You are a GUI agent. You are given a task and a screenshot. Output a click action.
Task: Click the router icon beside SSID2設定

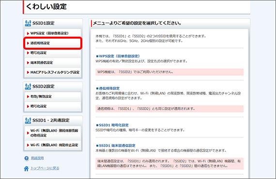point(28,86)
